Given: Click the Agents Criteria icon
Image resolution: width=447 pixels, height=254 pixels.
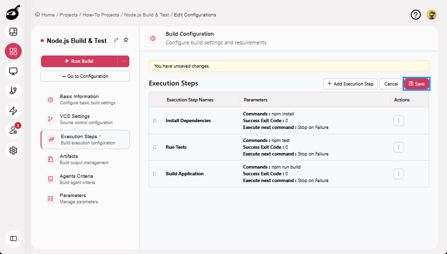Looking at the screenshot, I should click(x=51, y=179).
